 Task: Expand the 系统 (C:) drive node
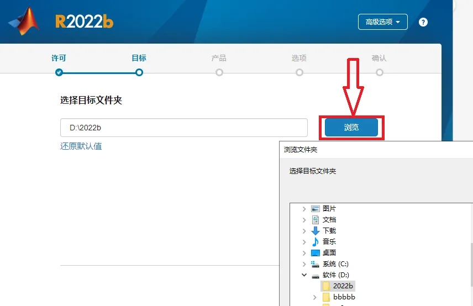click(x=304, y=264)
